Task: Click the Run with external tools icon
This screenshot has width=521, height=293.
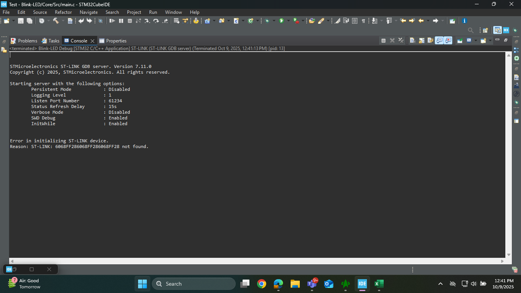Action: [296, 21]
